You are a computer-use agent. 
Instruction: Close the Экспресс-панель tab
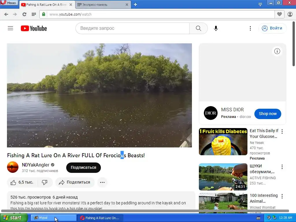coord(127,5)
